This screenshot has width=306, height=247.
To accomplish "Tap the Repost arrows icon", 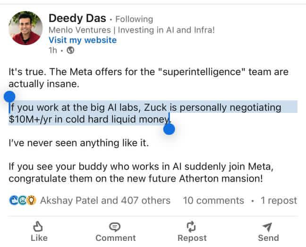I will 191,227.
